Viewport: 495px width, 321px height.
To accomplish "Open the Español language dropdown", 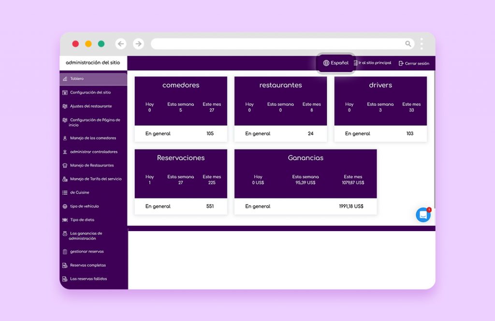I will (336, 63).
